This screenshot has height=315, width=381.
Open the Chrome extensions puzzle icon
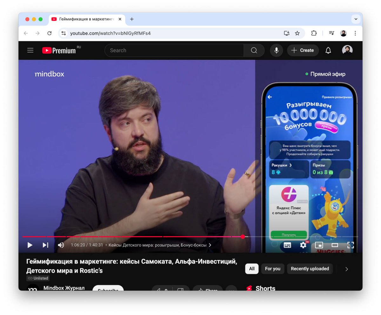314,33
